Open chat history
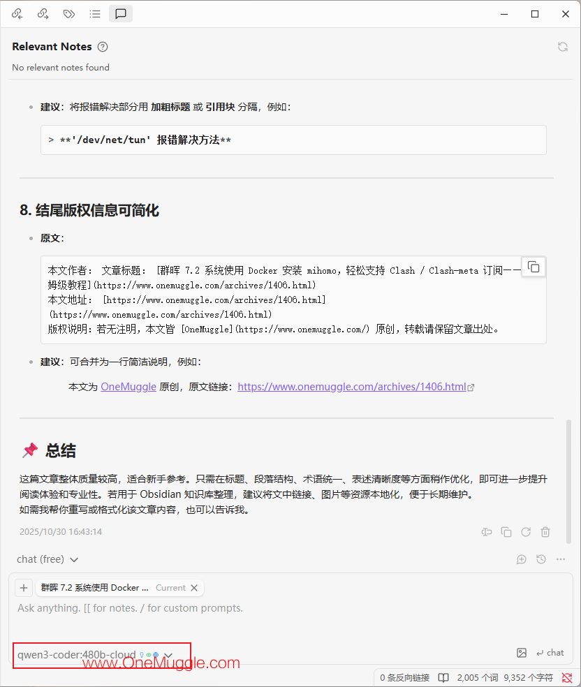Image resolution: width=581 pixels, height=687 pixels. click(541, 559)
